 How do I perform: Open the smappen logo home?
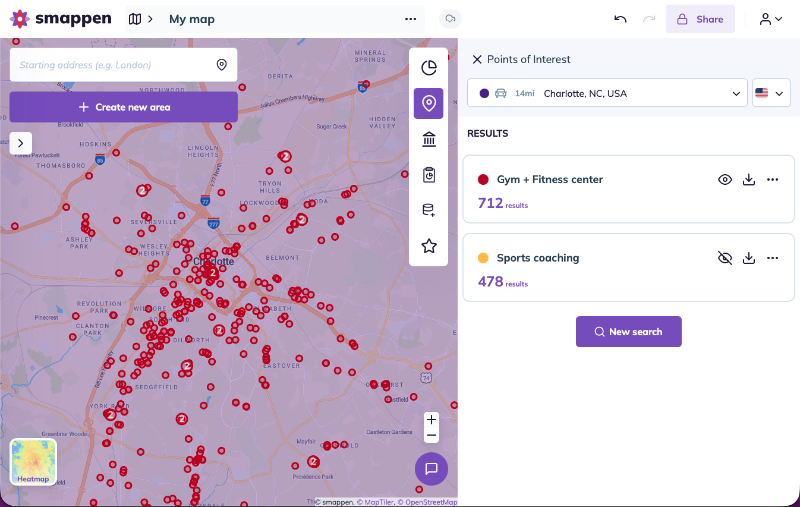click(61, 19)
